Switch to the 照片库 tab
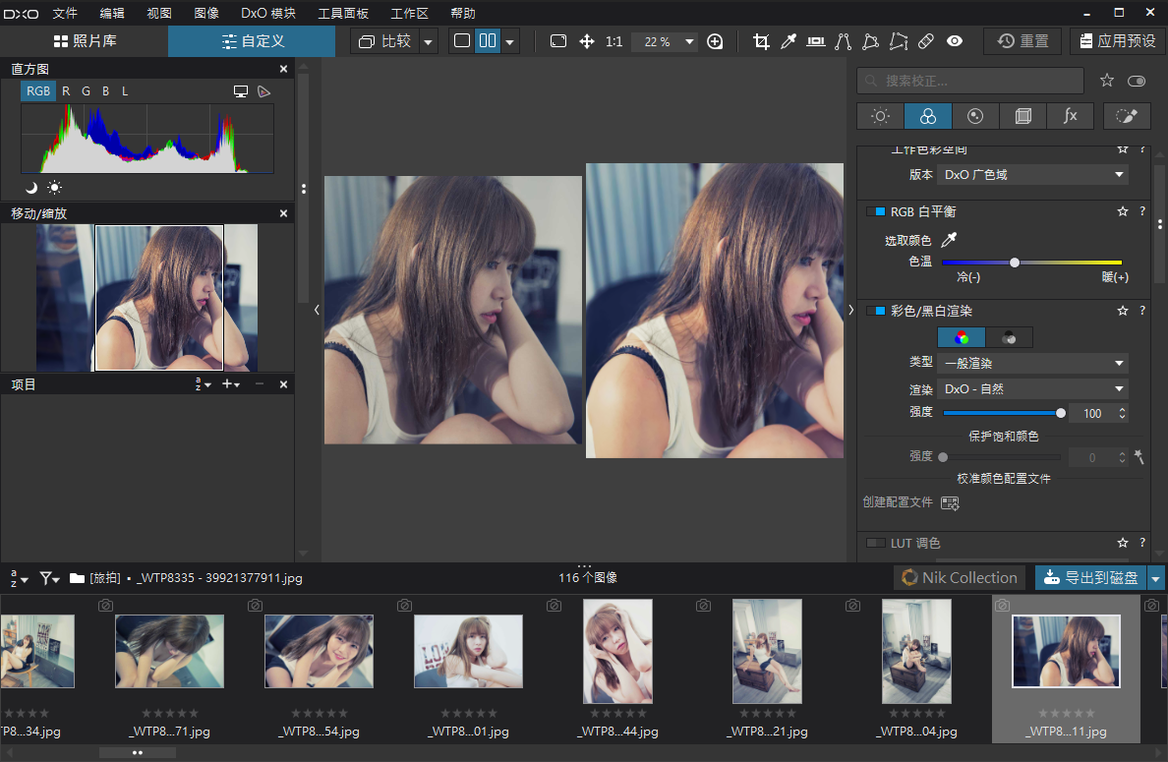1168x762 pixels. click(x=85, y=41)
